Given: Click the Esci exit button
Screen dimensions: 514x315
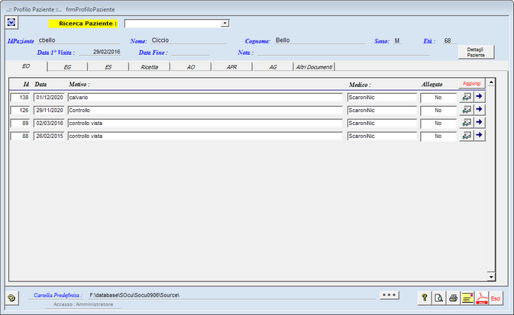Looking at the screenshot, I should 496,297.
